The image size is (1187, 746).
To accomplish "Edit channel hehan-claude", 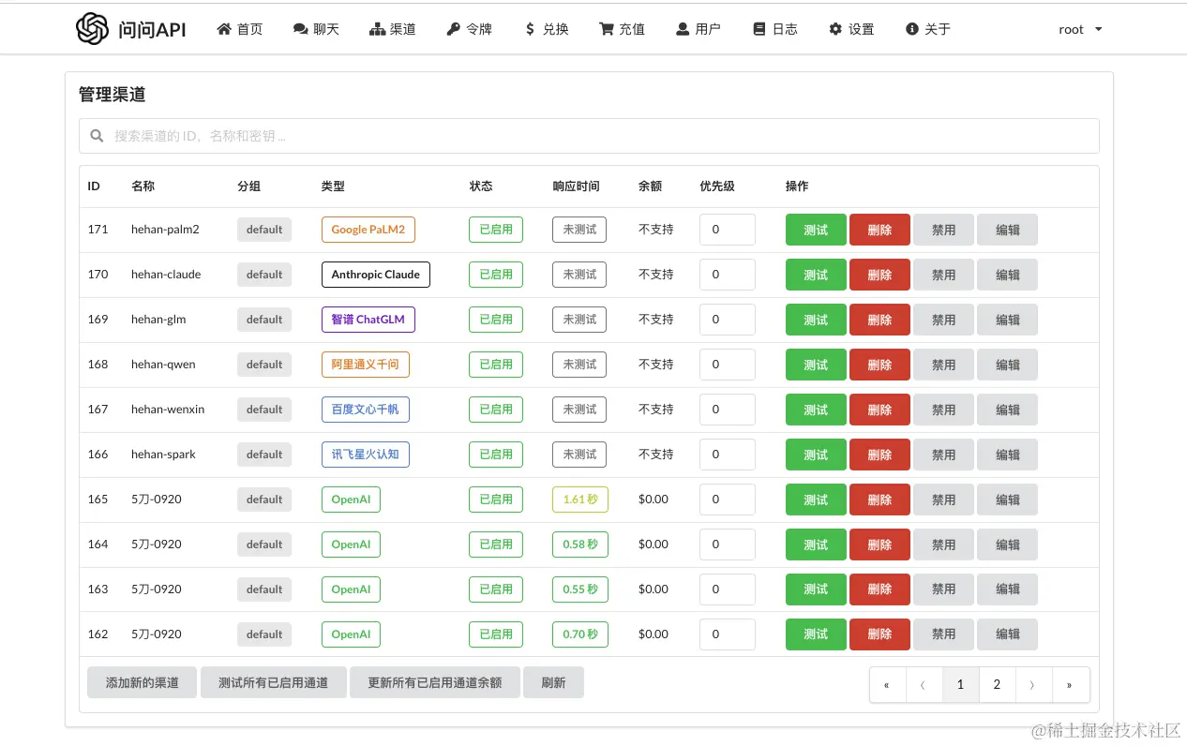I will (1007, 275).
